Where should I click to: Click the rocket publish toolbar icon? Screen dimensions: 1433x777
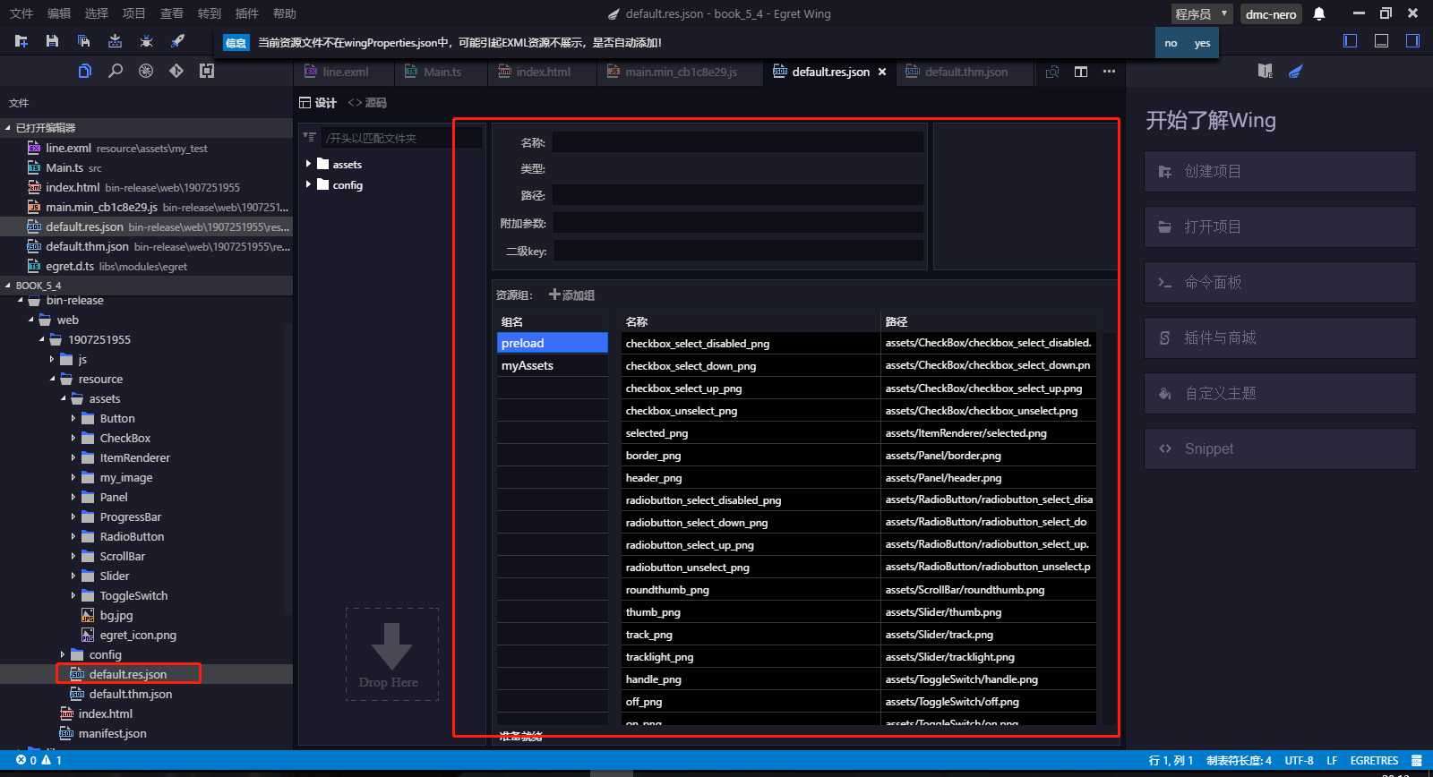pyautogui.click(x=177, y=41)
